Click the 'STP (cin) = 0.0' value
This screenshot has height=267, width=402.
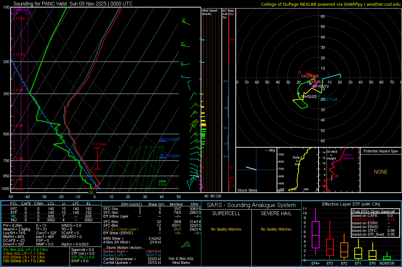[83, 253]
